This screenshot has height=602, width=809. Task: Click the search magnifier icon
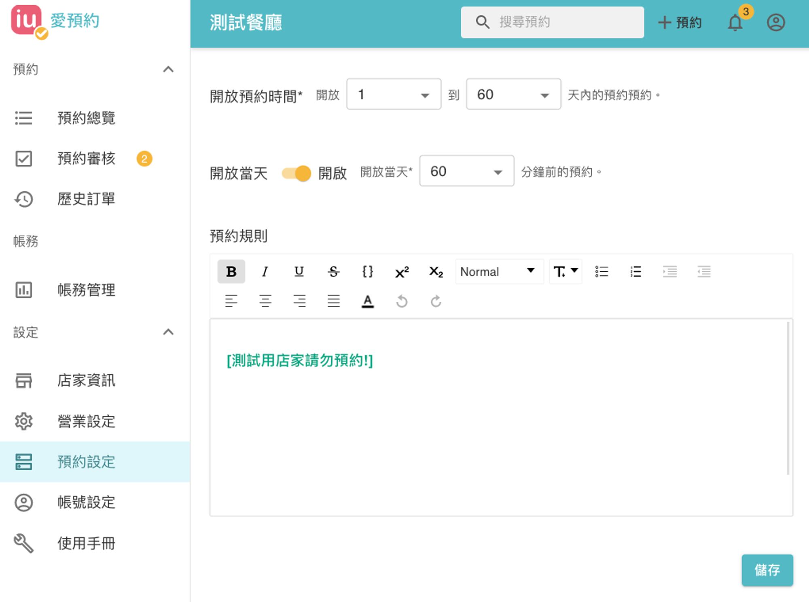point(482,22)
